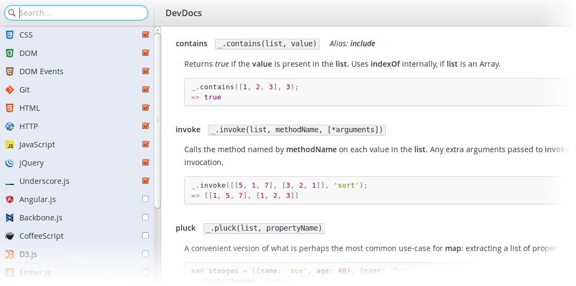This screenshot has width=576, height=286.
Task: Click the HTML5 shield icon
Action: pos(9,108)
